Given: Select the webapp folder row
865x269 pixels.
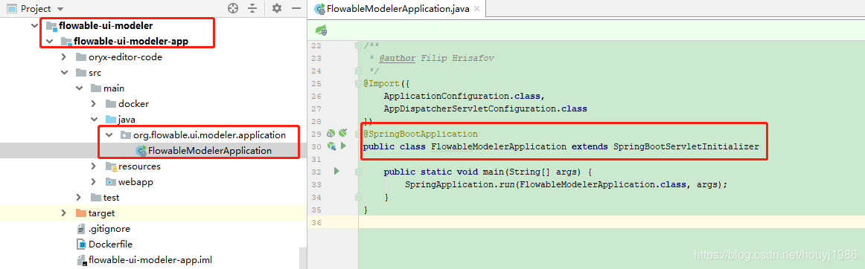Looking at the screenshot, I should coord(135,182).
